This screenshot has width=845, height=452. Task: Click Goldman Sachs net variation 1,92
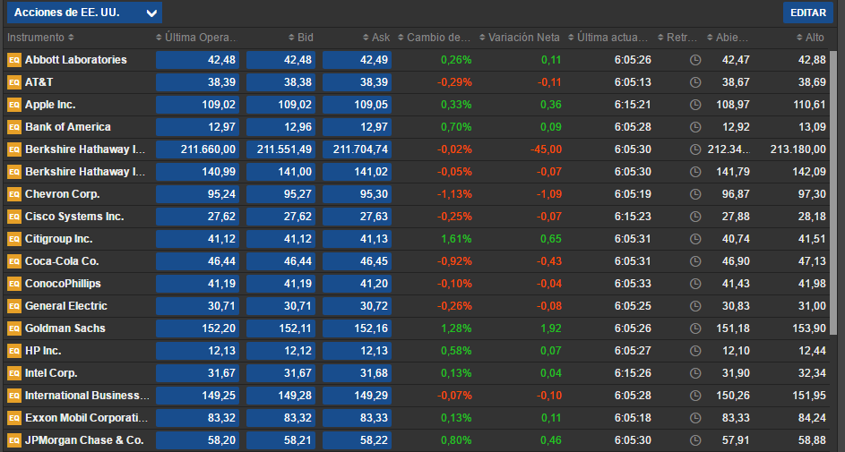[551, 328]
